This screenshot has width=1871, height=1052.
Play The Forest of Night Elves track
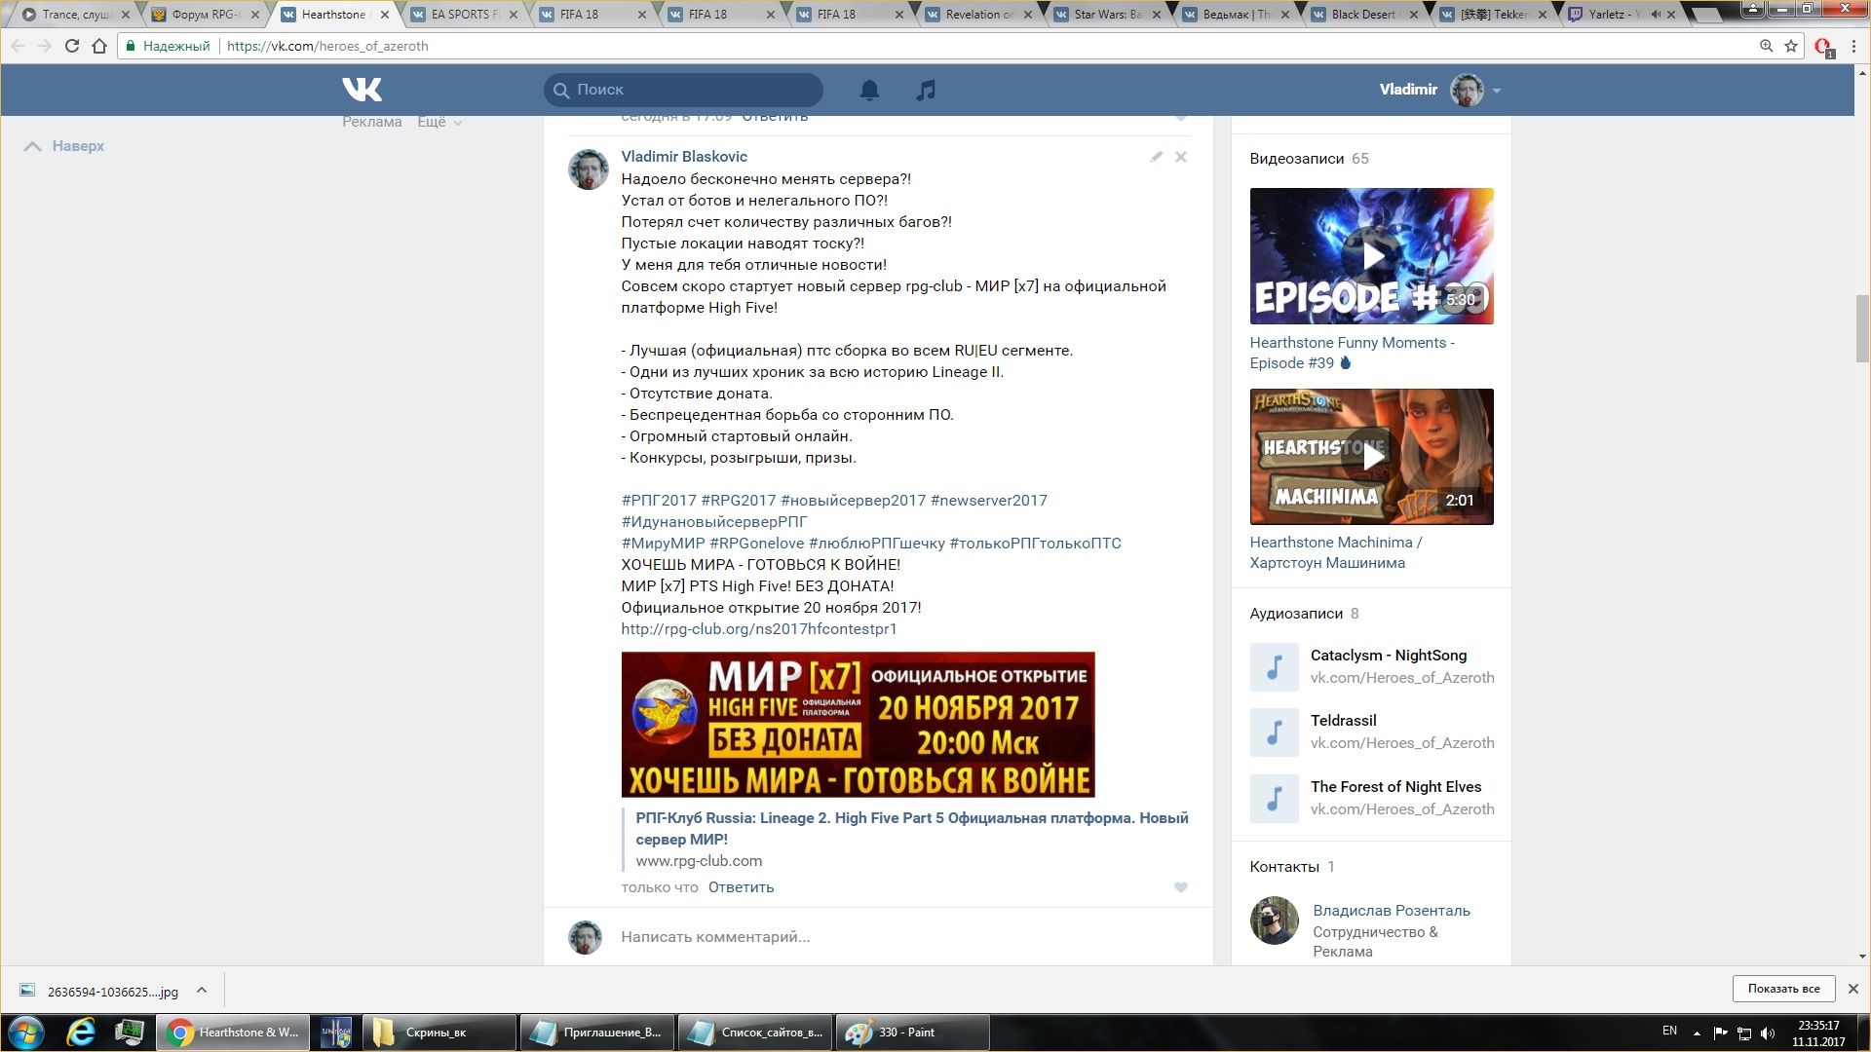coord(1274,798)
